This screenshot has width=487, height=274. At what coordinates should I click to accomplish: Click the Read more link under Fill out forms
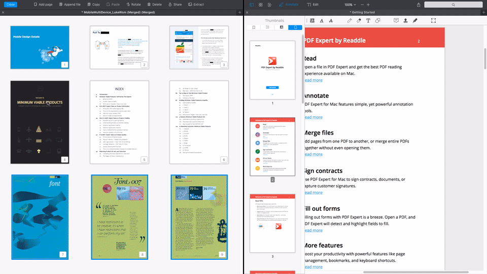[314, 230]
